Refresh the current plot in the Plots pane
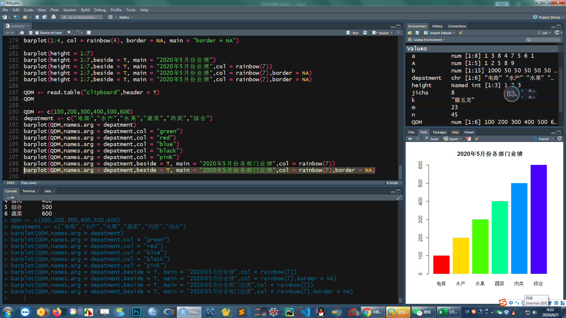566x318 pixels. [560, 139]
